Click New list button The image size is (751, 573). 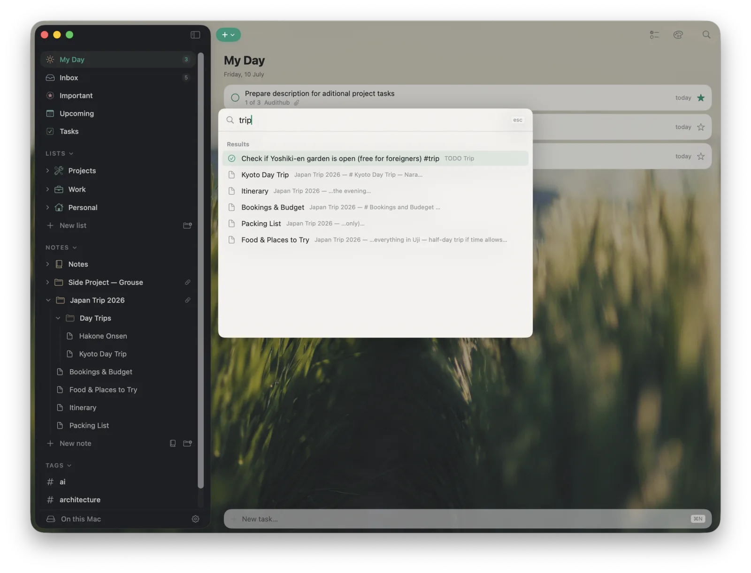(73, 226)
